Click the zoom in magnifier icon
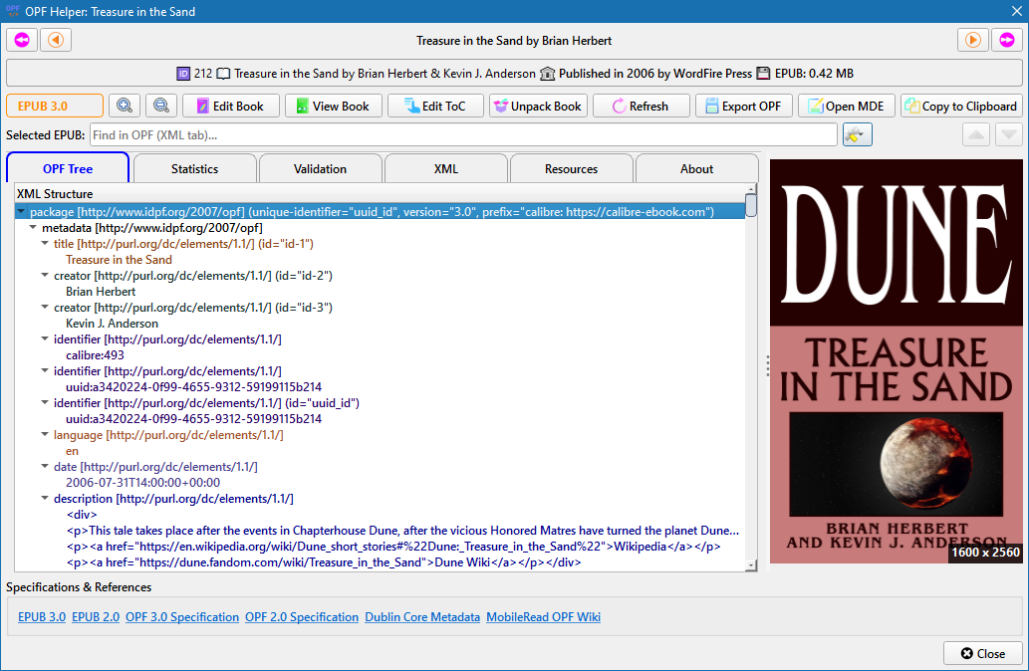 click(x=125, y=106)
